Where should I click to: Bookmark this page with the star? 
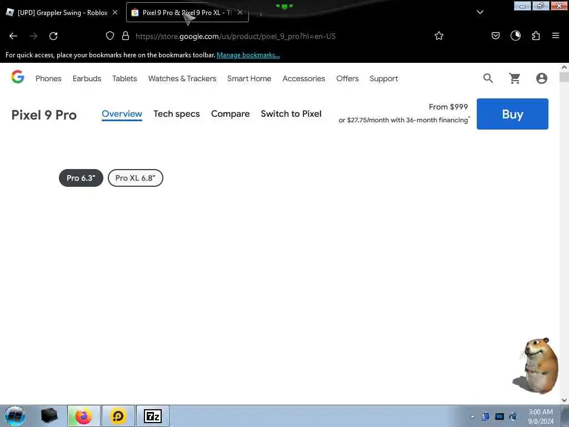coord(439,36)
